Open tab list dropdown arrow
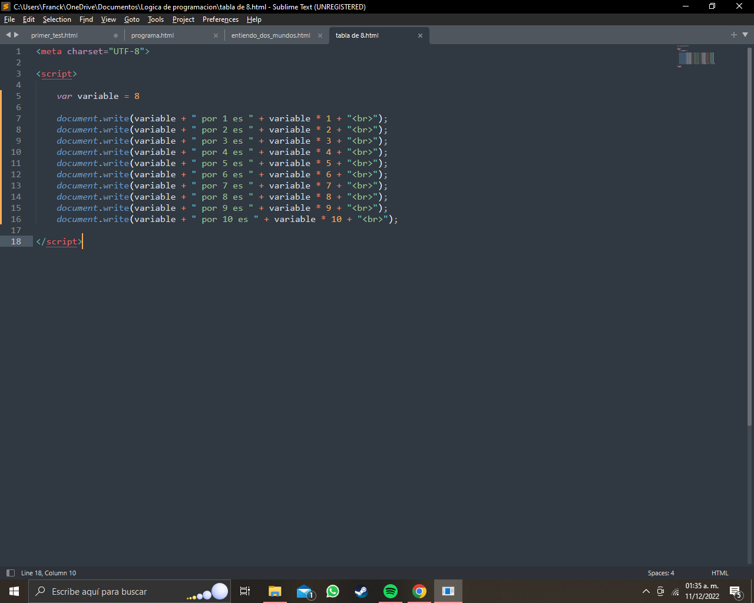The height and width of the screenshot is (603, 754). click(x=745, y=35)
